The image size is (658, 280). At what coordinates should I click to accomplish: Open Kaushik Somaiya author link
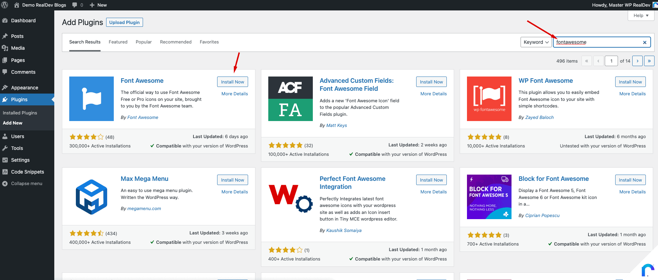pyautogui.click(x=344, y=231)
